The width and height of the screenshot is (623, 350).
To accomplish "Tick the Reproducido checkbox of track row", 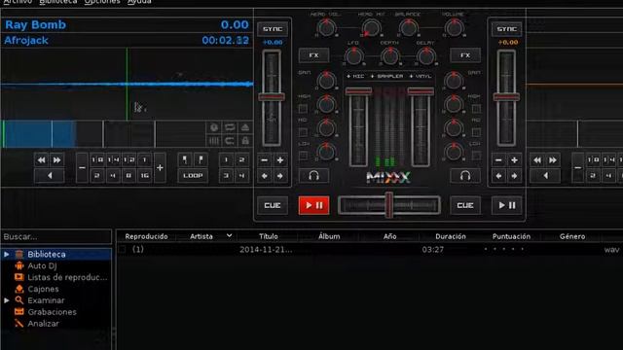I will pos(123,249).
